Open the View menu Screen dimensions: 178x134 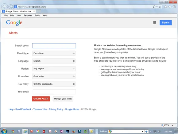point(19,16)
